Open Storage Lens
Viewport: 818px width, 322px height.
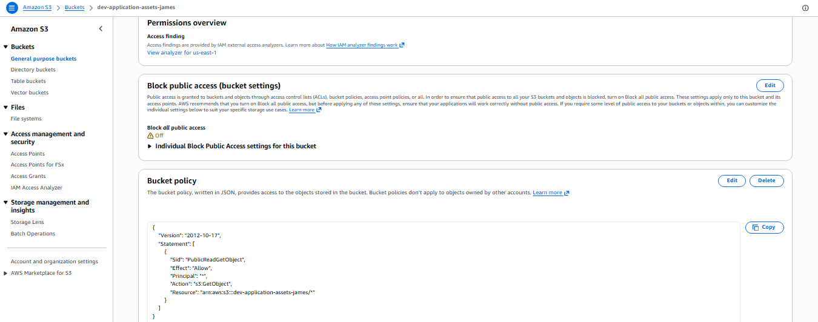coord(27,222)
